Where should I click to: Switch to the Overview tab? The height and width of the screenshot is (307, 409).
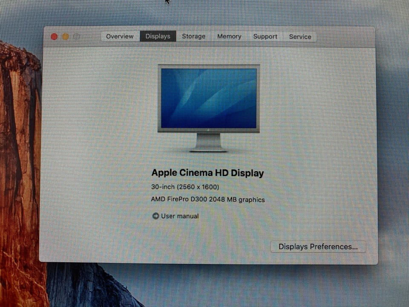pyautogui.click(x=120, y=36)
